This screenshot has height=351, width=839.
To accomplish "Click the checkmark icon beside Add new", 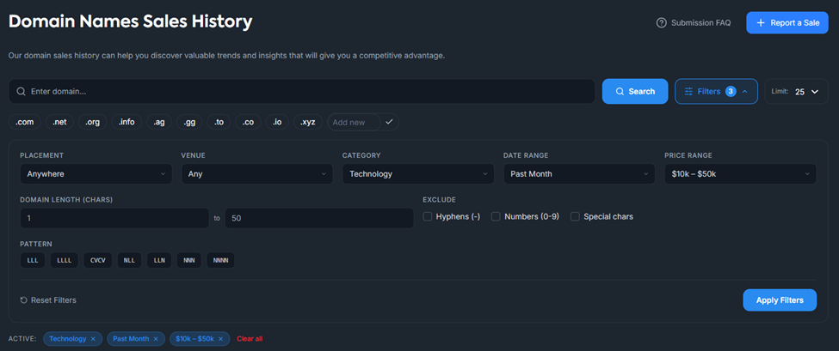I will tap(389, 122).
